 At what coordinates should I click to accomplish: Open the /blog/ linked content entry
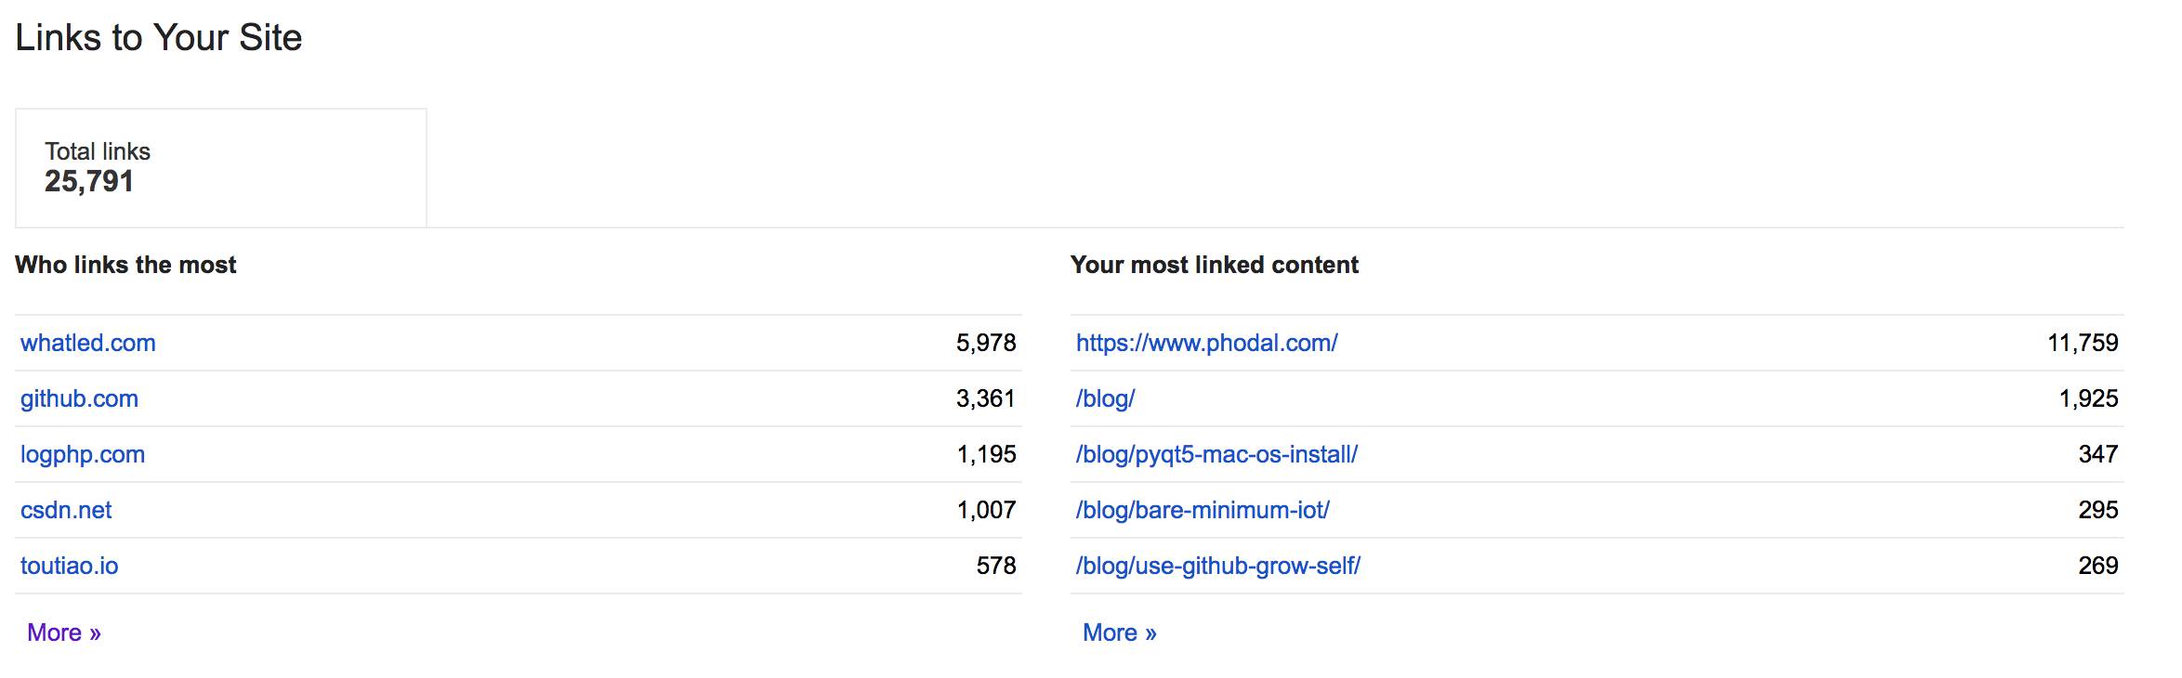click(1106, 398)
